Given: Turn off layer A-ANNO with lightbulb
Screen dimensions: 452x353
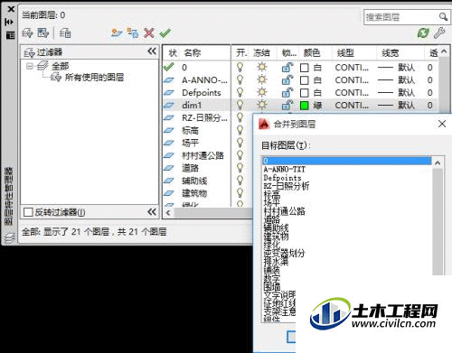Looking at the screenshot, I should 240,79.
